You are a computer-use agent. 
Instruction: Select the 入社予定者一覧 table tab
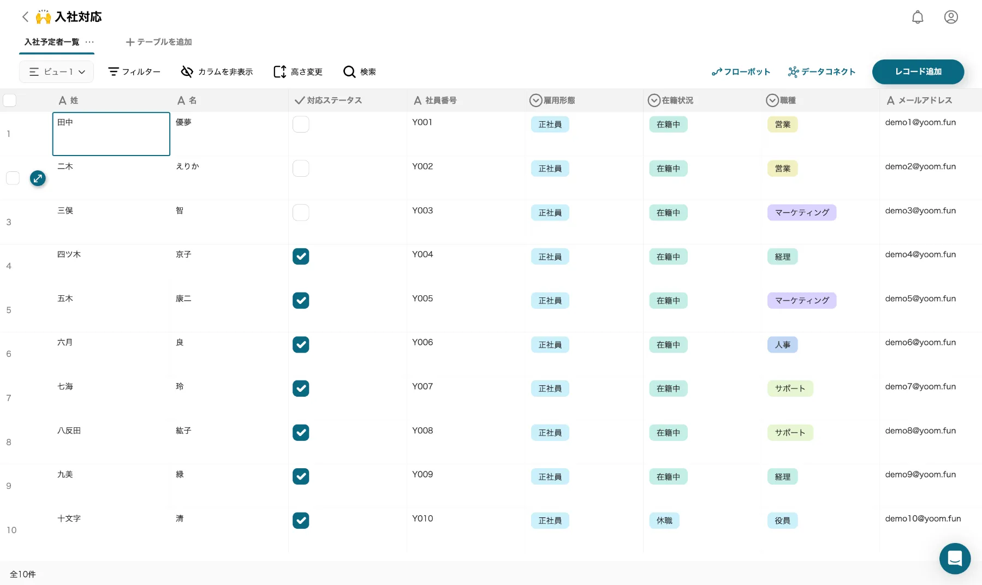point(52,42)
